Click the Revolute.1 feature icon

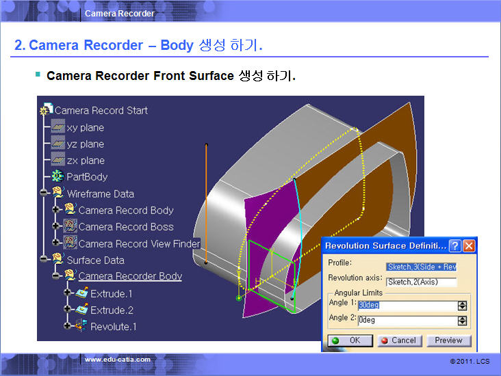[x=81, y=326]
